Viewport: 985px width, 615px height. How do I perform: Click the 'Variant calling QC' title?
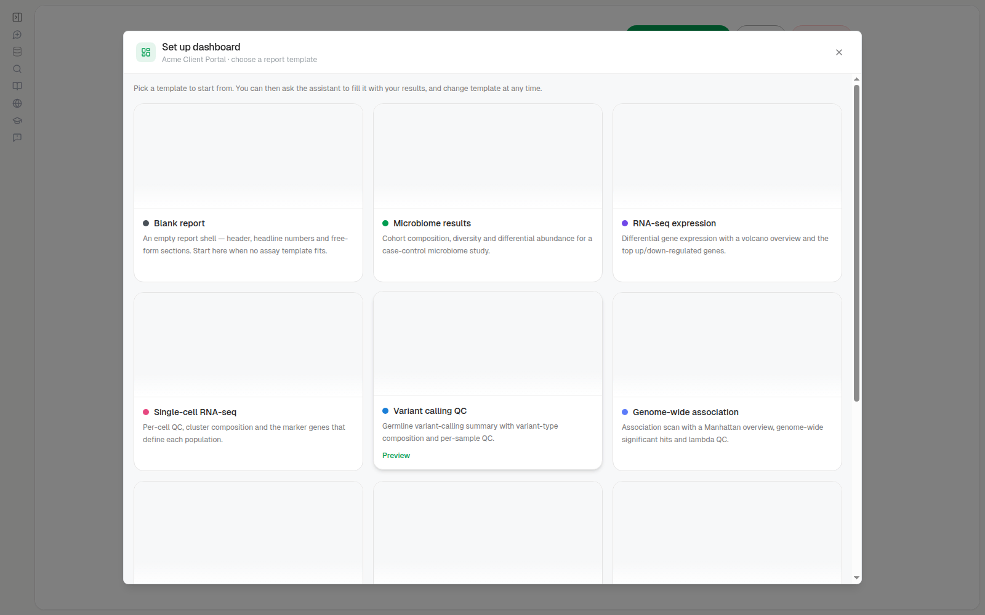[x=430, y=411]
